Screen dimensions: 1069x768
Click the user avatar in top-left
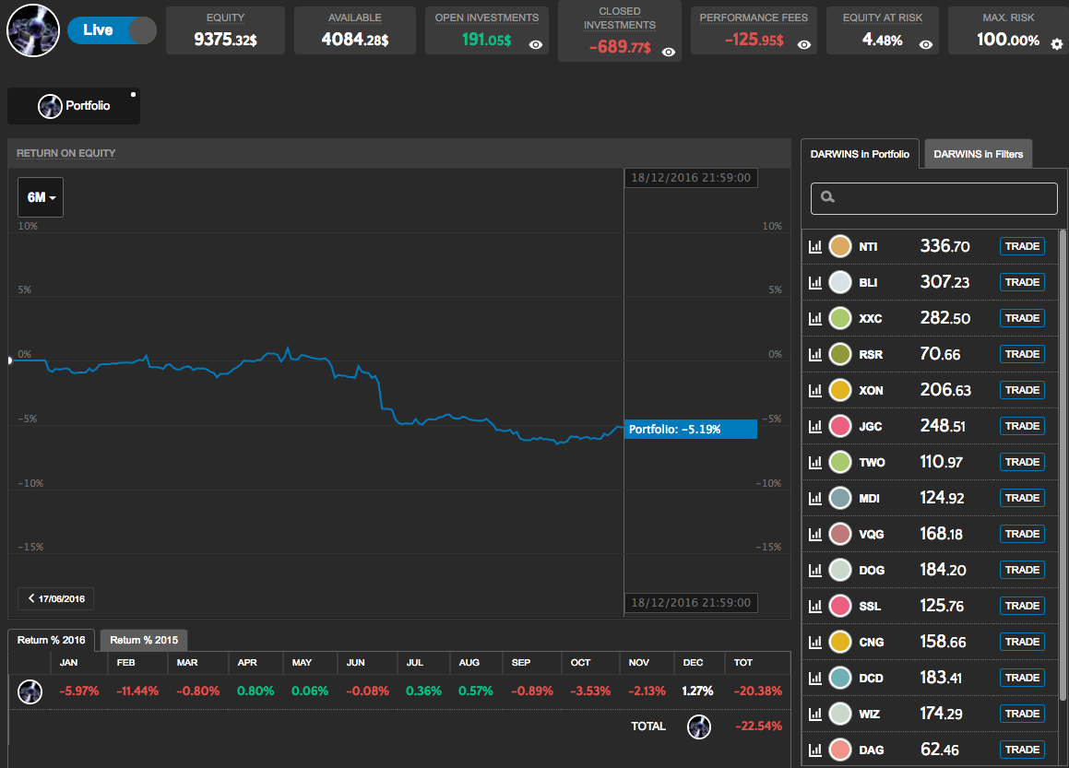33,30
